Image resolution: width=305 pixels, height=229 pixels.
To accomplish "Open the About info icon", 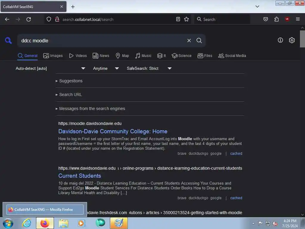I will 280,40.
